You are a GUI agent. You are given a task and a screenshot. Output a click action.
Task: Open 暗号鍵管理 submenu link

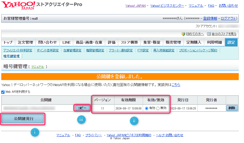point(11,56)
